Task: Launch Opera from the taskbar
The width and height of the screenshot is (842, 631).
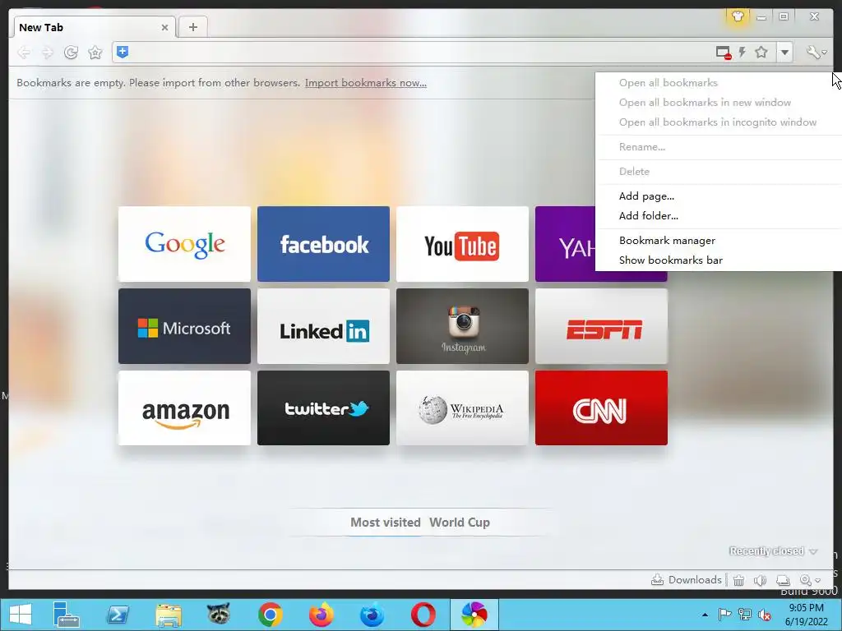Action: [x=423, y=615]
